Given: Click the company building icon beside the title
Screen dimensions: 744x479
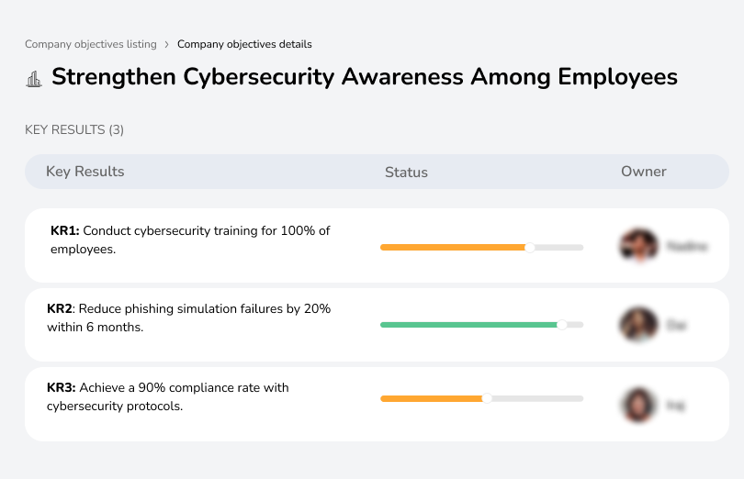Looking at the screenshot, I should [x=34, y=79].
